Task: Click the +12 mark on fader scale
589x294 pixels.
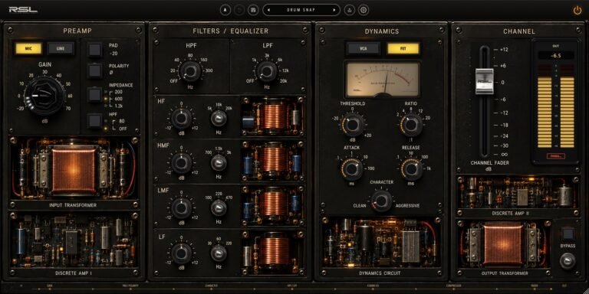Action: pos(504,50)
